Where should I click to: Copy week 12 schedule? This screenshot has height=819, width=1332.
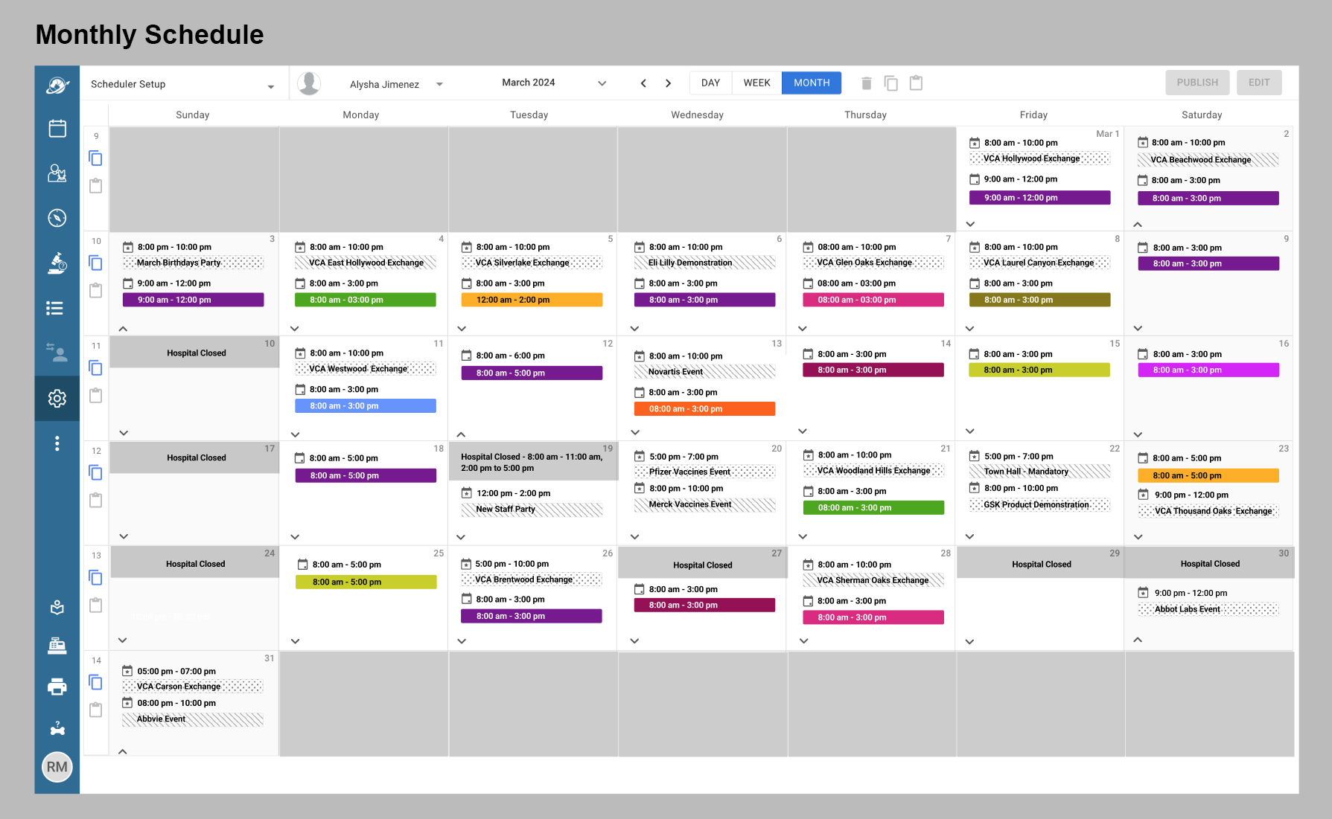click(95, 473)
